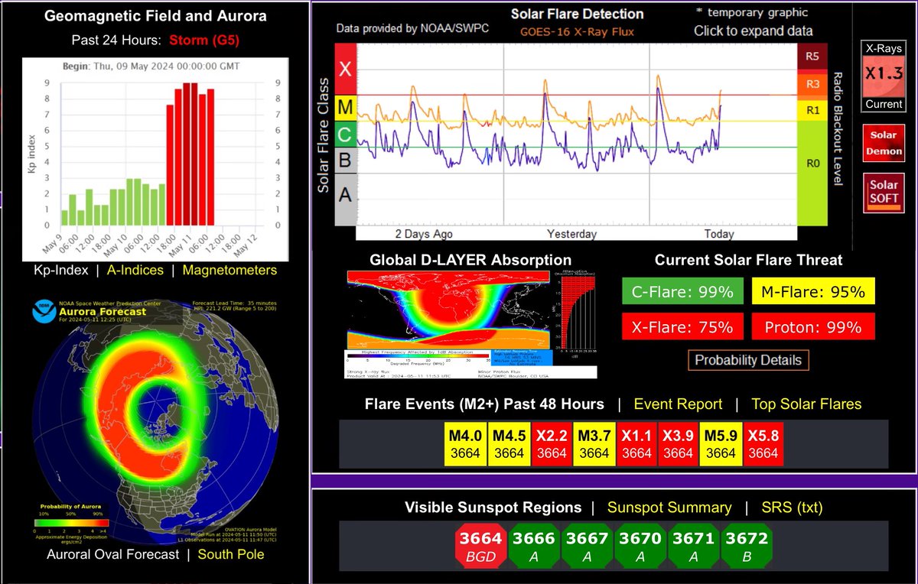
Task: Select the X1.1 flare event tile
Action: 636,444
